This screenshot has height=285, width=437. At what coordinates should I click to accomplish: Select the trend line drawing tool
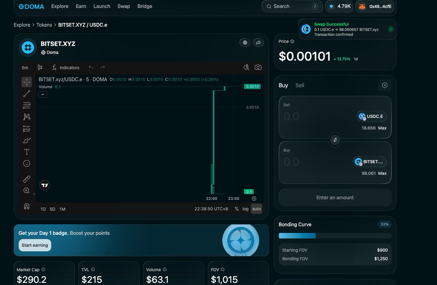(27, 94)
